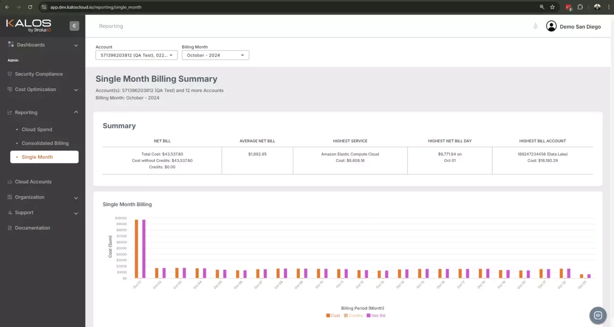Toggle the Net Bill series in legend

[375, 316]
